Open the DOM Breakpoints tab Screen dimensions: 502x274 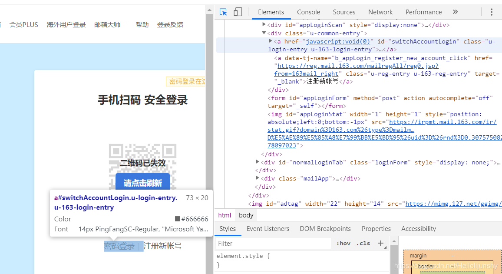pos(325,229)
